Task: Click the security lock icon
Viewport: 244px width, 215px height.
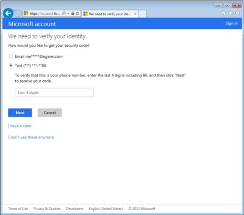Action: coord(73,13)
